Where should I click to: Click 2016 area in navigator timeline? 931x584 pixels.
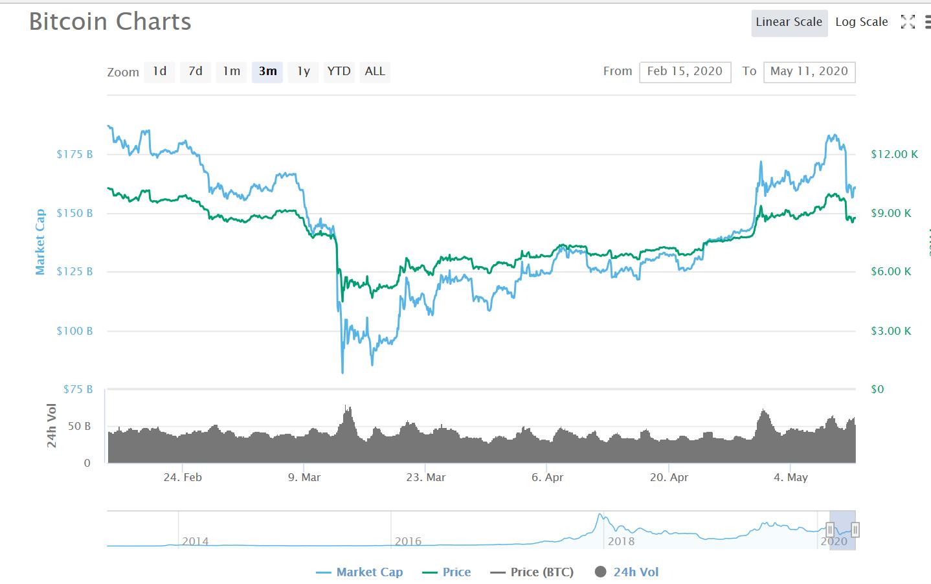coord(408,541)
